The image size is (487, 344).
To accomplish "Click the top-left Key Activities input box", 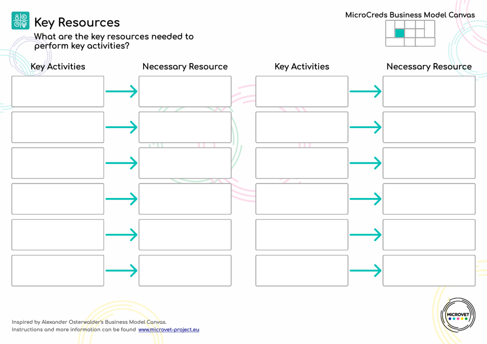I will click(x=58, y=92).
